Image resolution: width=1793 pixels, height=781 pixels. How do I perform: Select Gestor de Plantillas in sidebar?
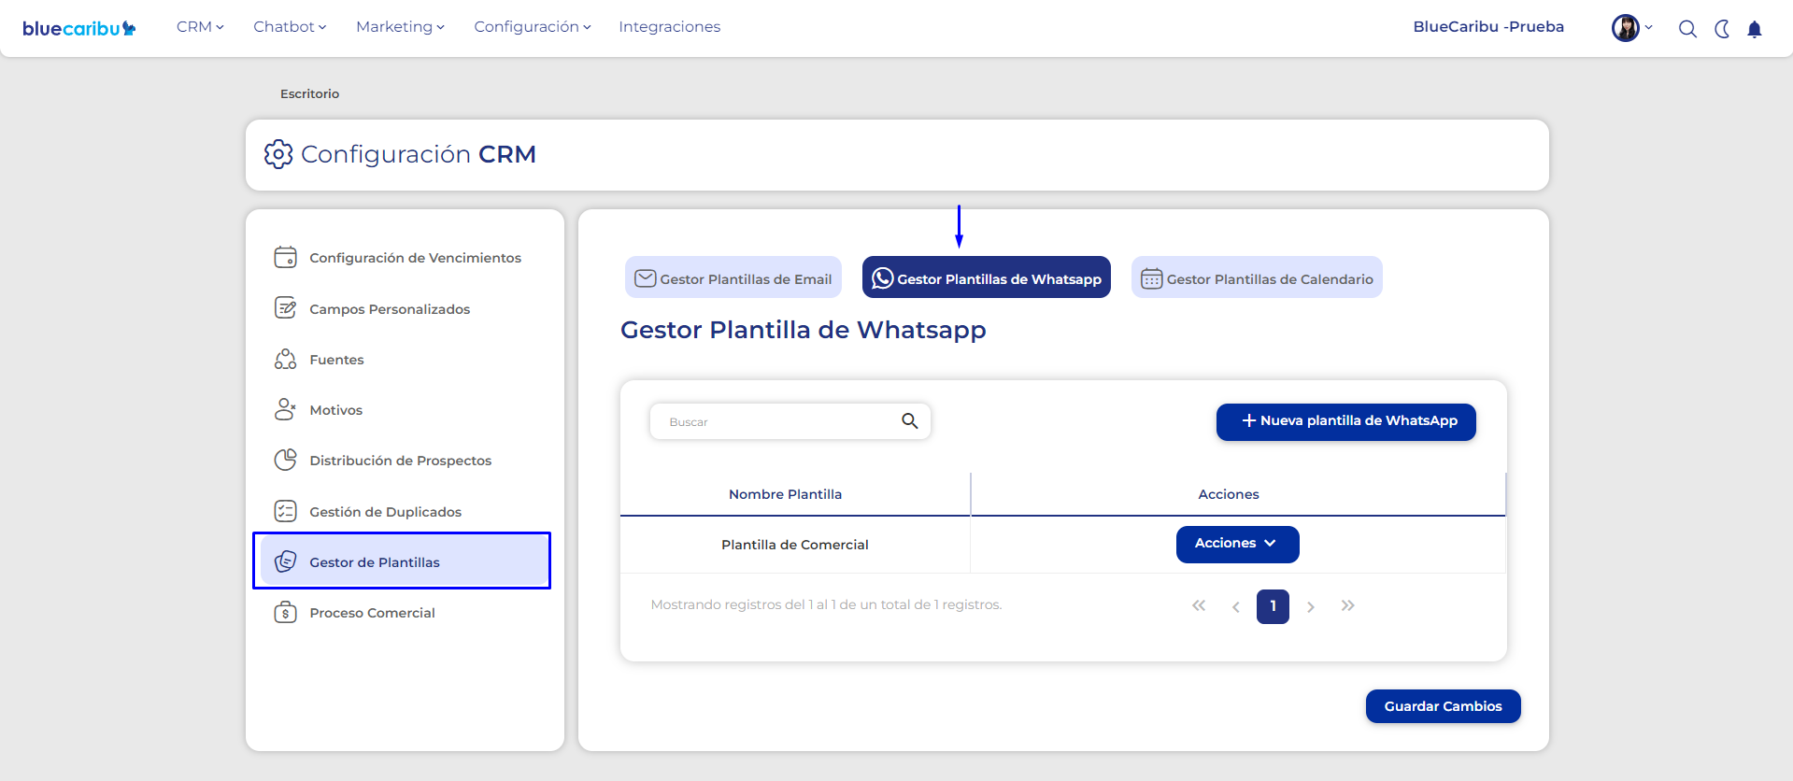pyautogui.click(x=403, y=561)
